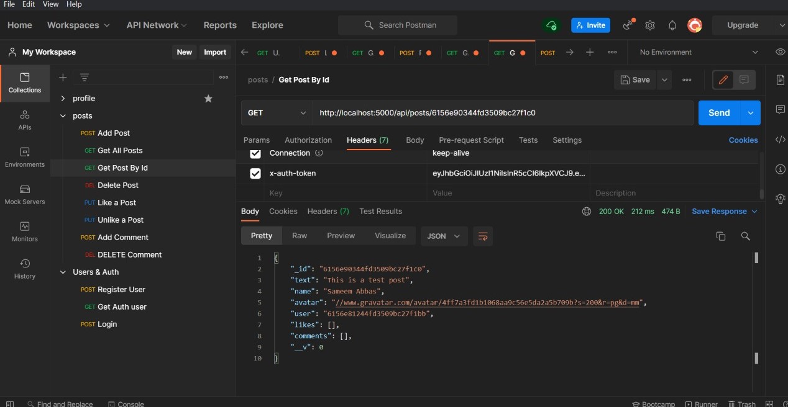
Task: Click the Send button
Action: (x=719, y=113)
